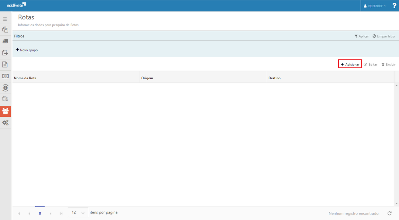Go to next page of results

pos(50,213)
